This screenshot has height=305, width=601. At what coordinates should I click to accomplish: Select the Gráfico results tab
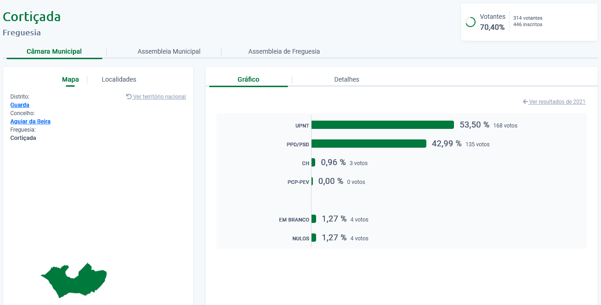tap(248, 79)
